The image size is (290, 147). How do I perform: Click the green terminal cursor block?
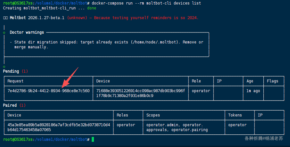[x=93, y=139]
